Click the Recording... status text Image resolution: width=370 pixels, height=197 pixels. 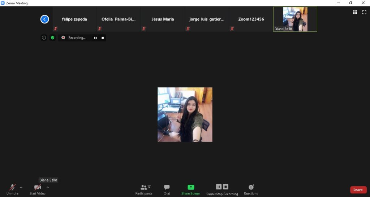point(77,38)
